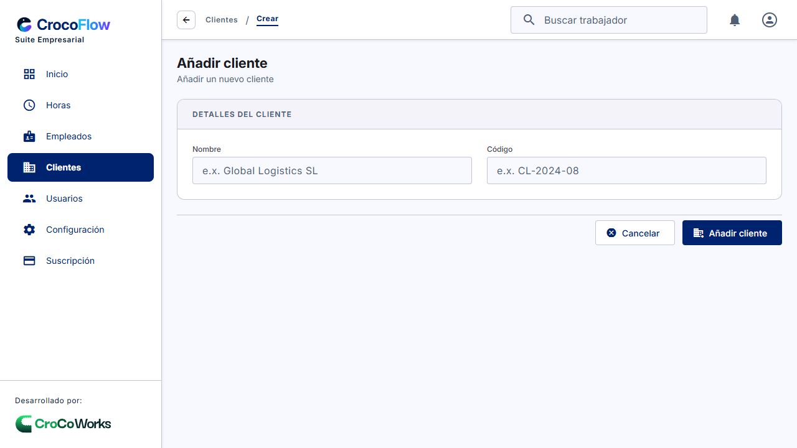Viewport: 797px width, 448px height.
Task: Click the Buscar trabajador search box
Action: (x=609, y=20)
